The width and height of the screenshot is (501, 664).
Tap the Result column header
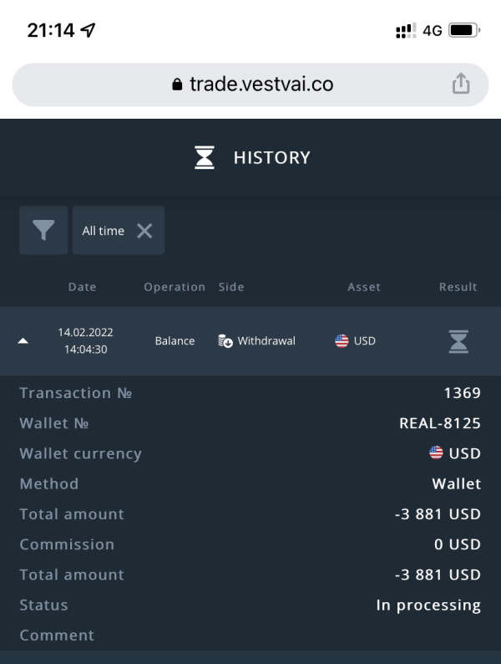(x=458, y=287)
